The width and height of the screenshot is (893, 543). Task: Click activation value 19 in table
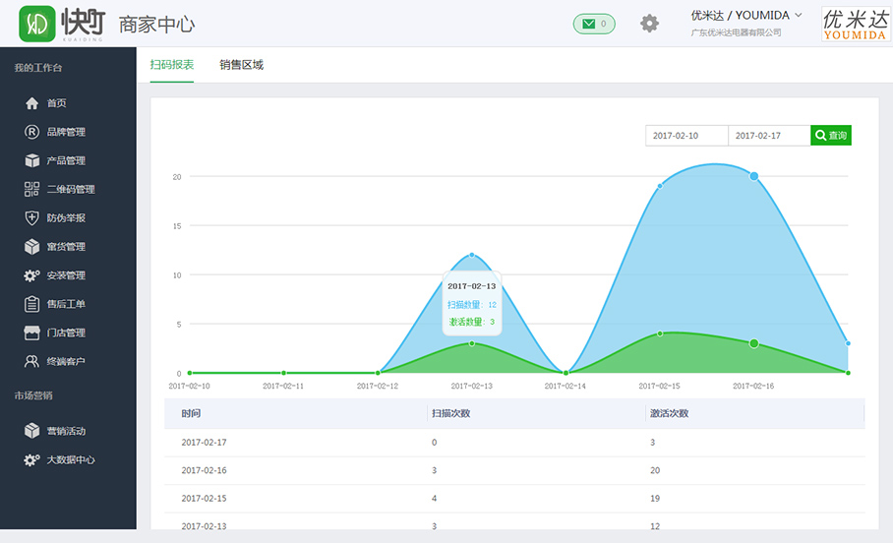pos(655,499)
